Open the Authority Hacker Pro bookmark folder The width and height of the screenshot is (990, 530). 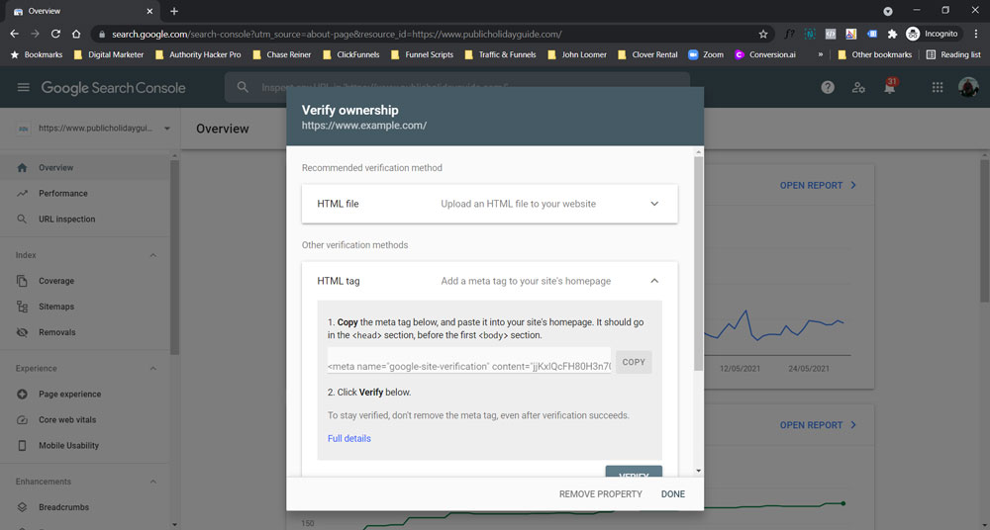[x=198, y=55]
